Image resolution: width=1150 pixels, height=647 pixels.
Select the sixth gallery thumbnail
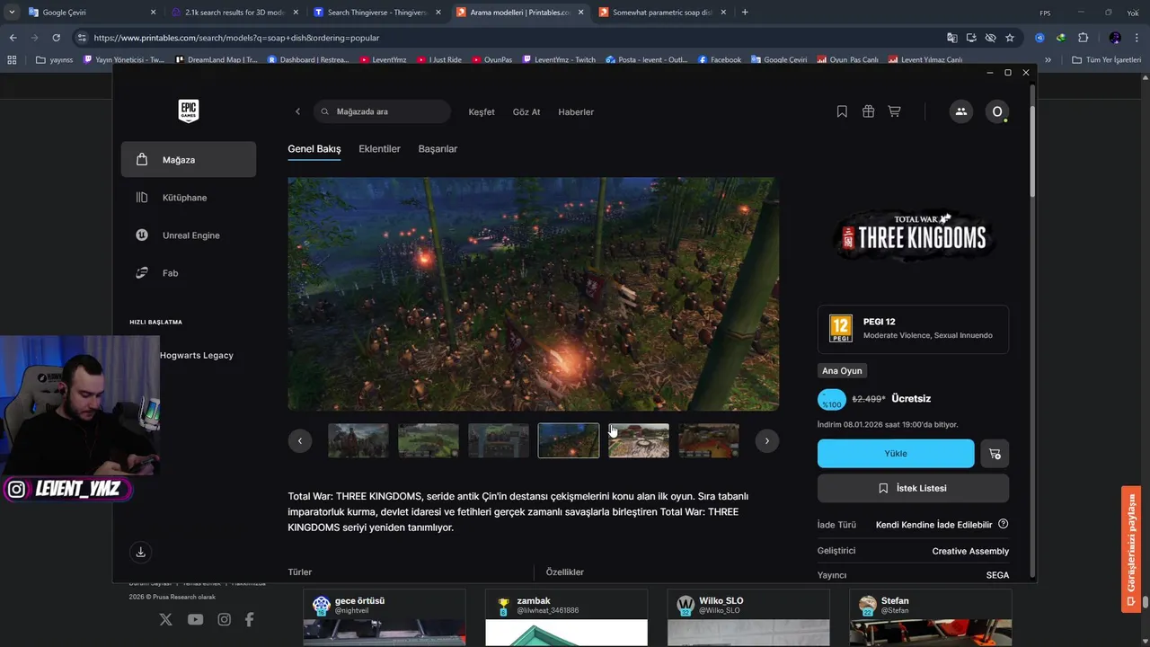[709, 440]
